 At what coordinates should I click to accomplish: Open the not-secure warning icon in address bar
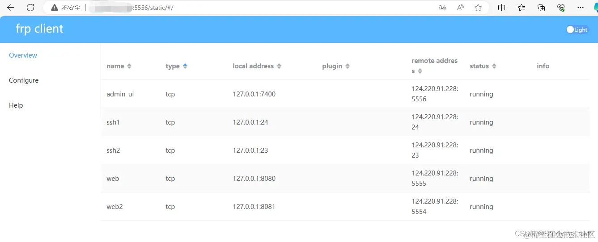click(55, 8)
